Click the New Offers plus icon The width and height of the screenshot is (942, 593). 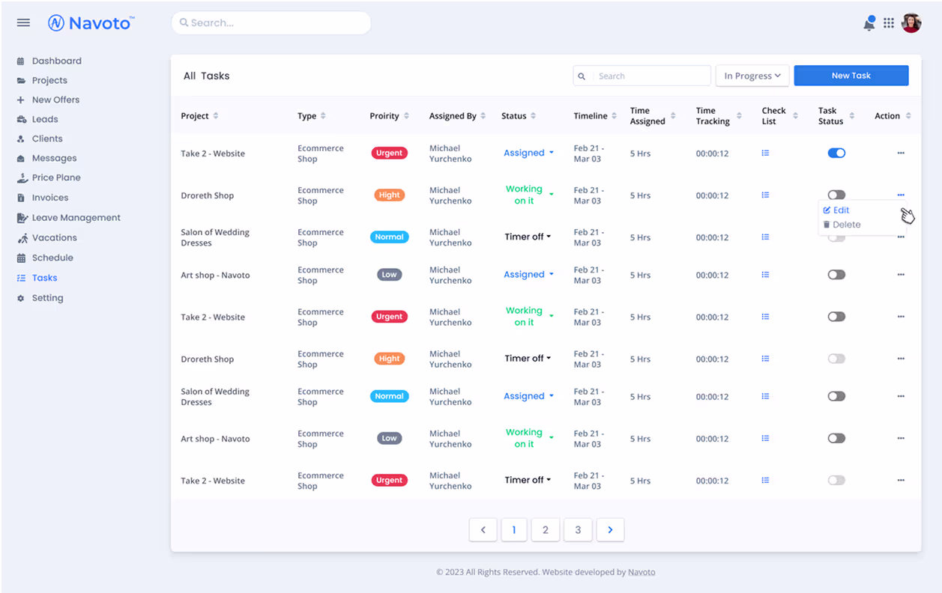click(x=21, y=100)
